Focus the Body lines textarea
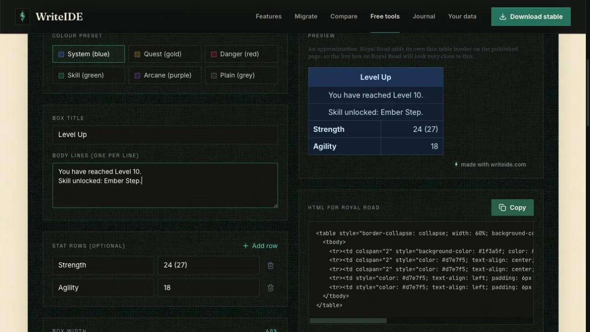 pyautogui.click(x=165, y=185)
